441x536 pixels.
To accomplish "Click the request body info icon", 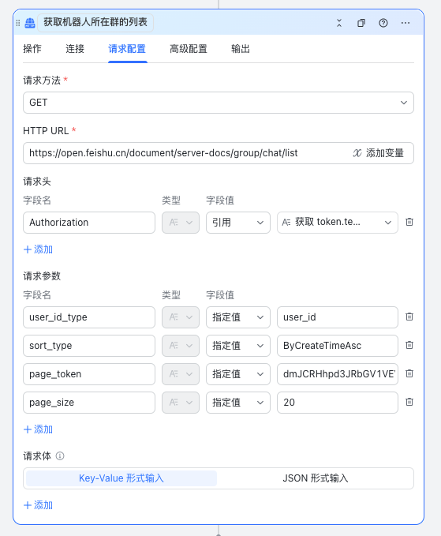I will 60,456.
